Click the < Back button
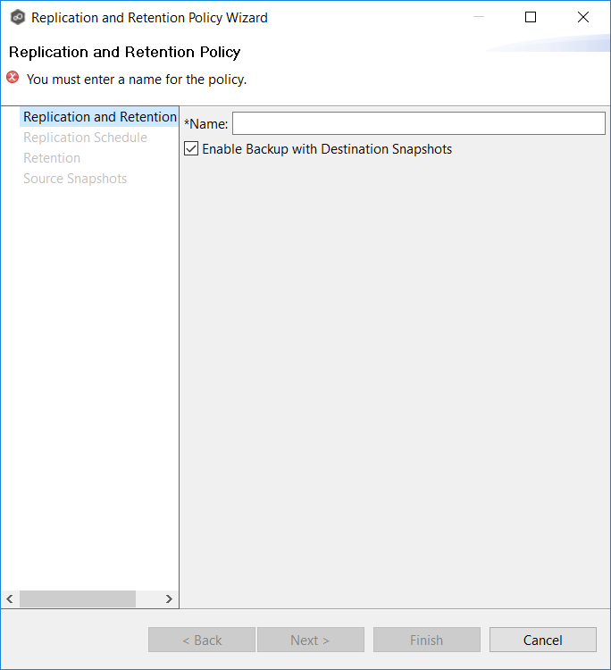Screen dimensions: 611x670 point(202,640)
